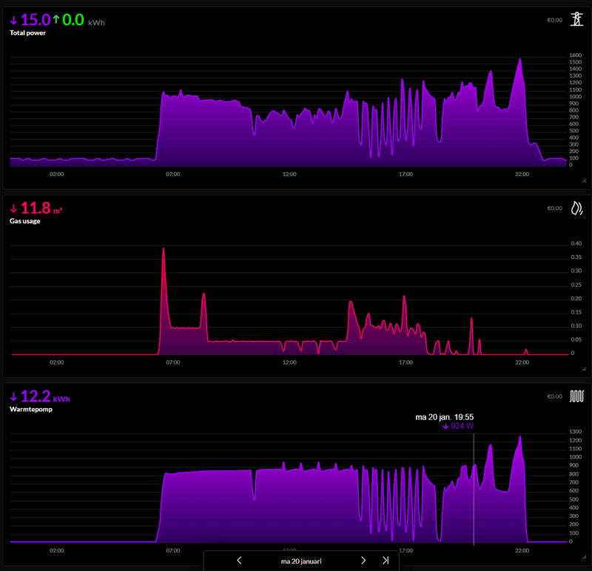Viewport: 592px width, 571px height.
Task: Click the Total power resize handle corner
Action: 584,180
